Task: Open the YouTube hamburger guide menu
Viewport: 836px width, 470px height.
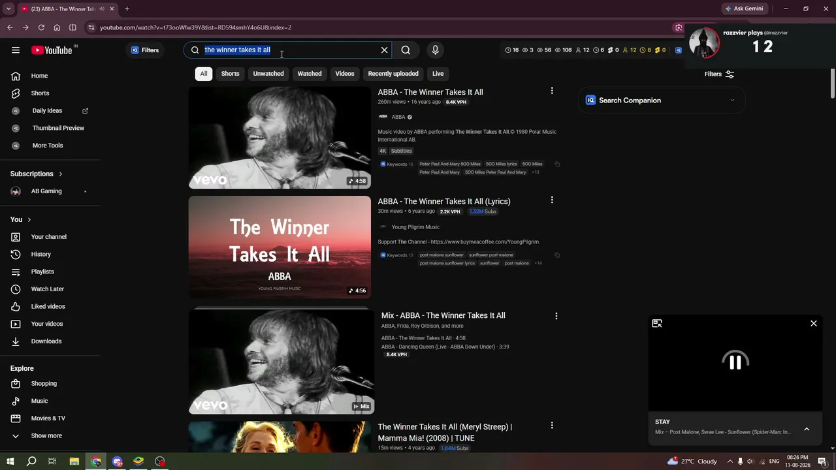Action: point(16,50)
